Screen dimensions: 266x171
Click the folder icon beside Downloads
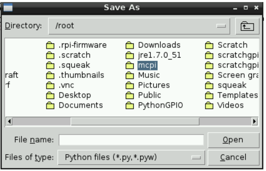tap(130, 46)
